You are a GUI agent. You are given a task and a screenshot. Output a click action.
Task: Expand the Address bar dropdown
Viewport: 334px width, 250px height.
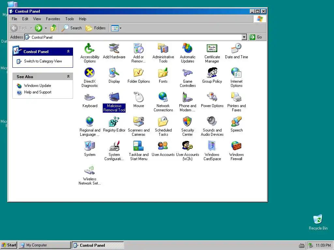244,37
